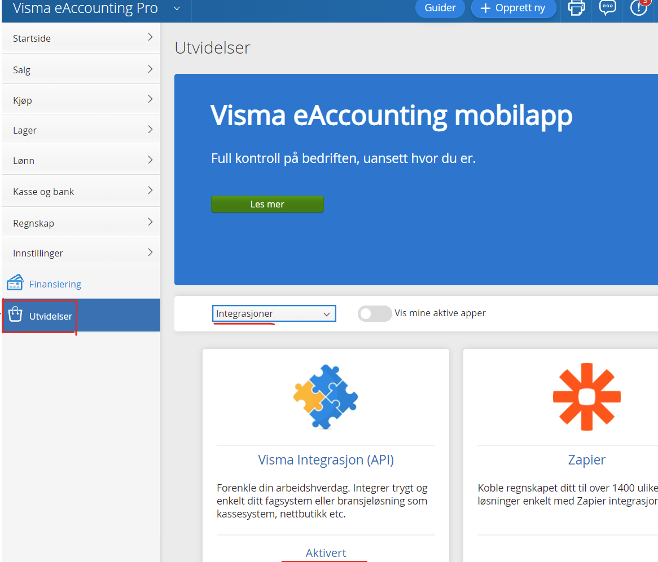Expand the Kasse og bank chevron

[150, 191]
